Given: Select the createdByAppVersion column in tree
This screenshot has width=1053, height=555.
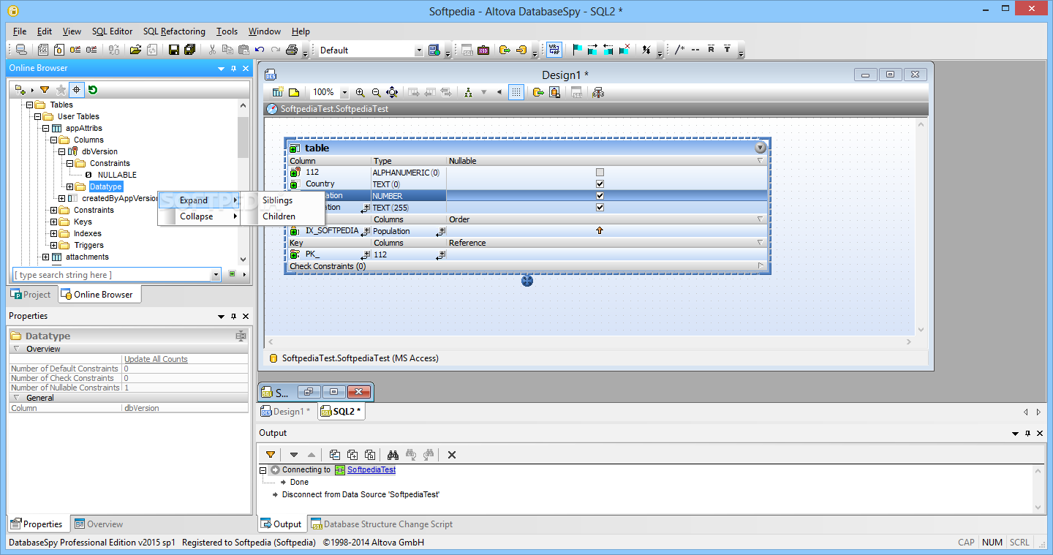Looking at the screenshot, I should 120,198.
